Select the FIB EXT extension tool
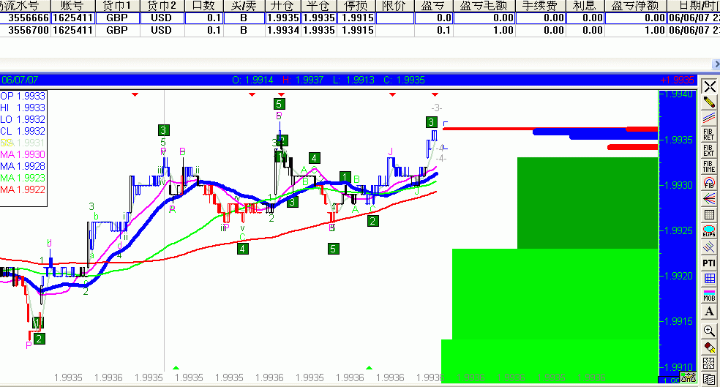720x387 pixels. [710, 151]
